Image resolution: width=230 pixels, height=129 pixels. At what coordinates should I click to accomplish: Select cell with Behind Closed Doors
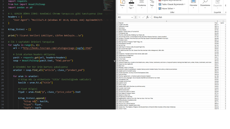166,90
